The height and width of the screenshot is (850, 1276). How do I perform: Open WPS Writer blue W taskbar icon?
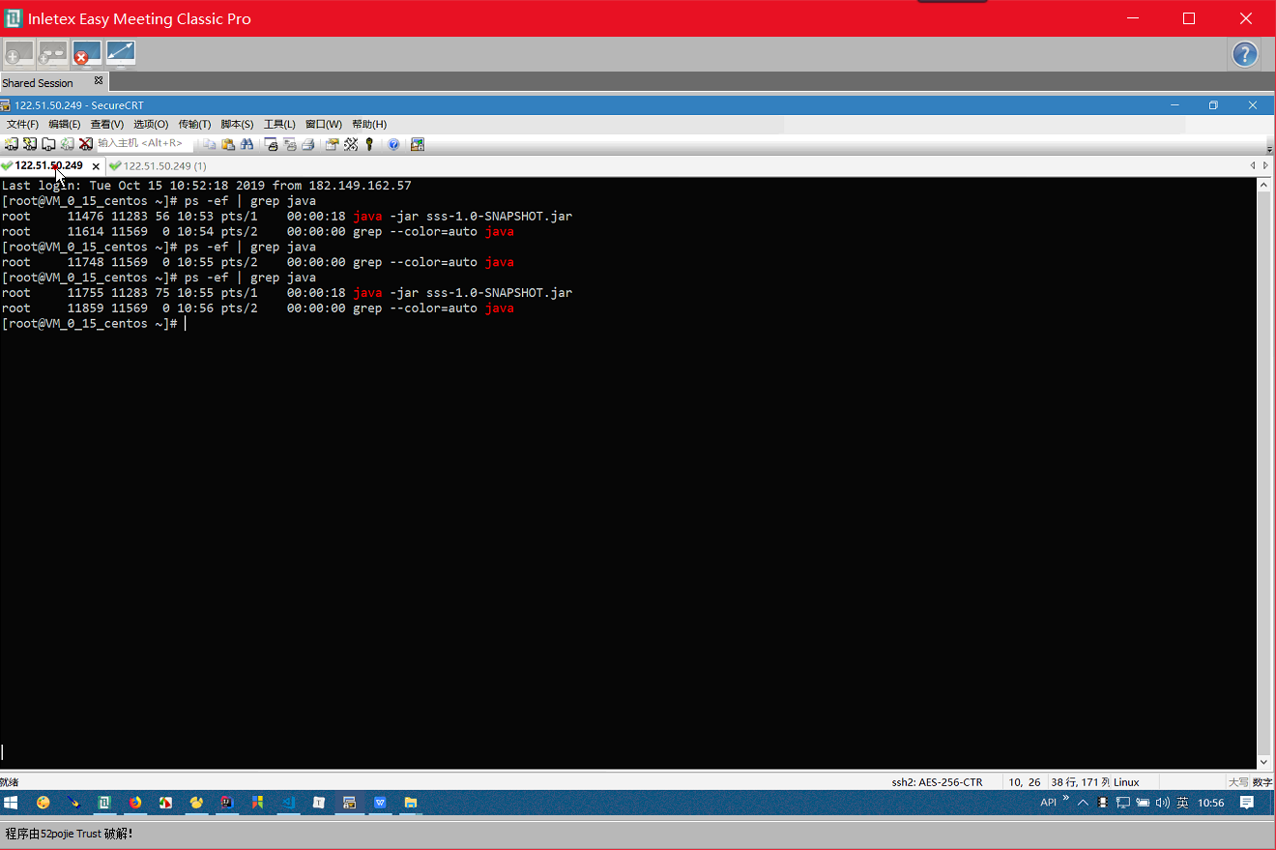[x=380, y=803]
